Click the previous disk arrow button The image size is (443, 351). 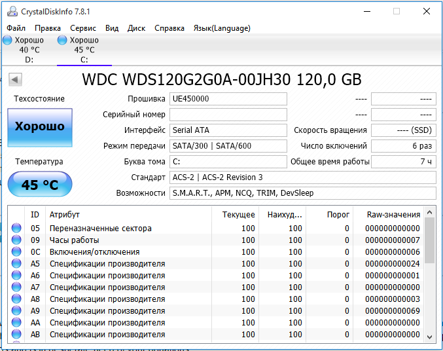(x=16, y=79)
